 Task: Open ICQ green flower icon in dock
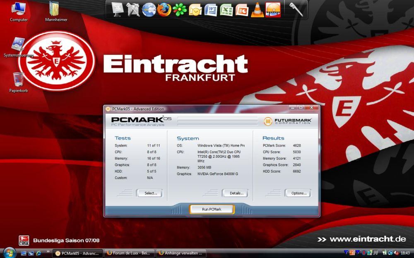pos(180,10)
